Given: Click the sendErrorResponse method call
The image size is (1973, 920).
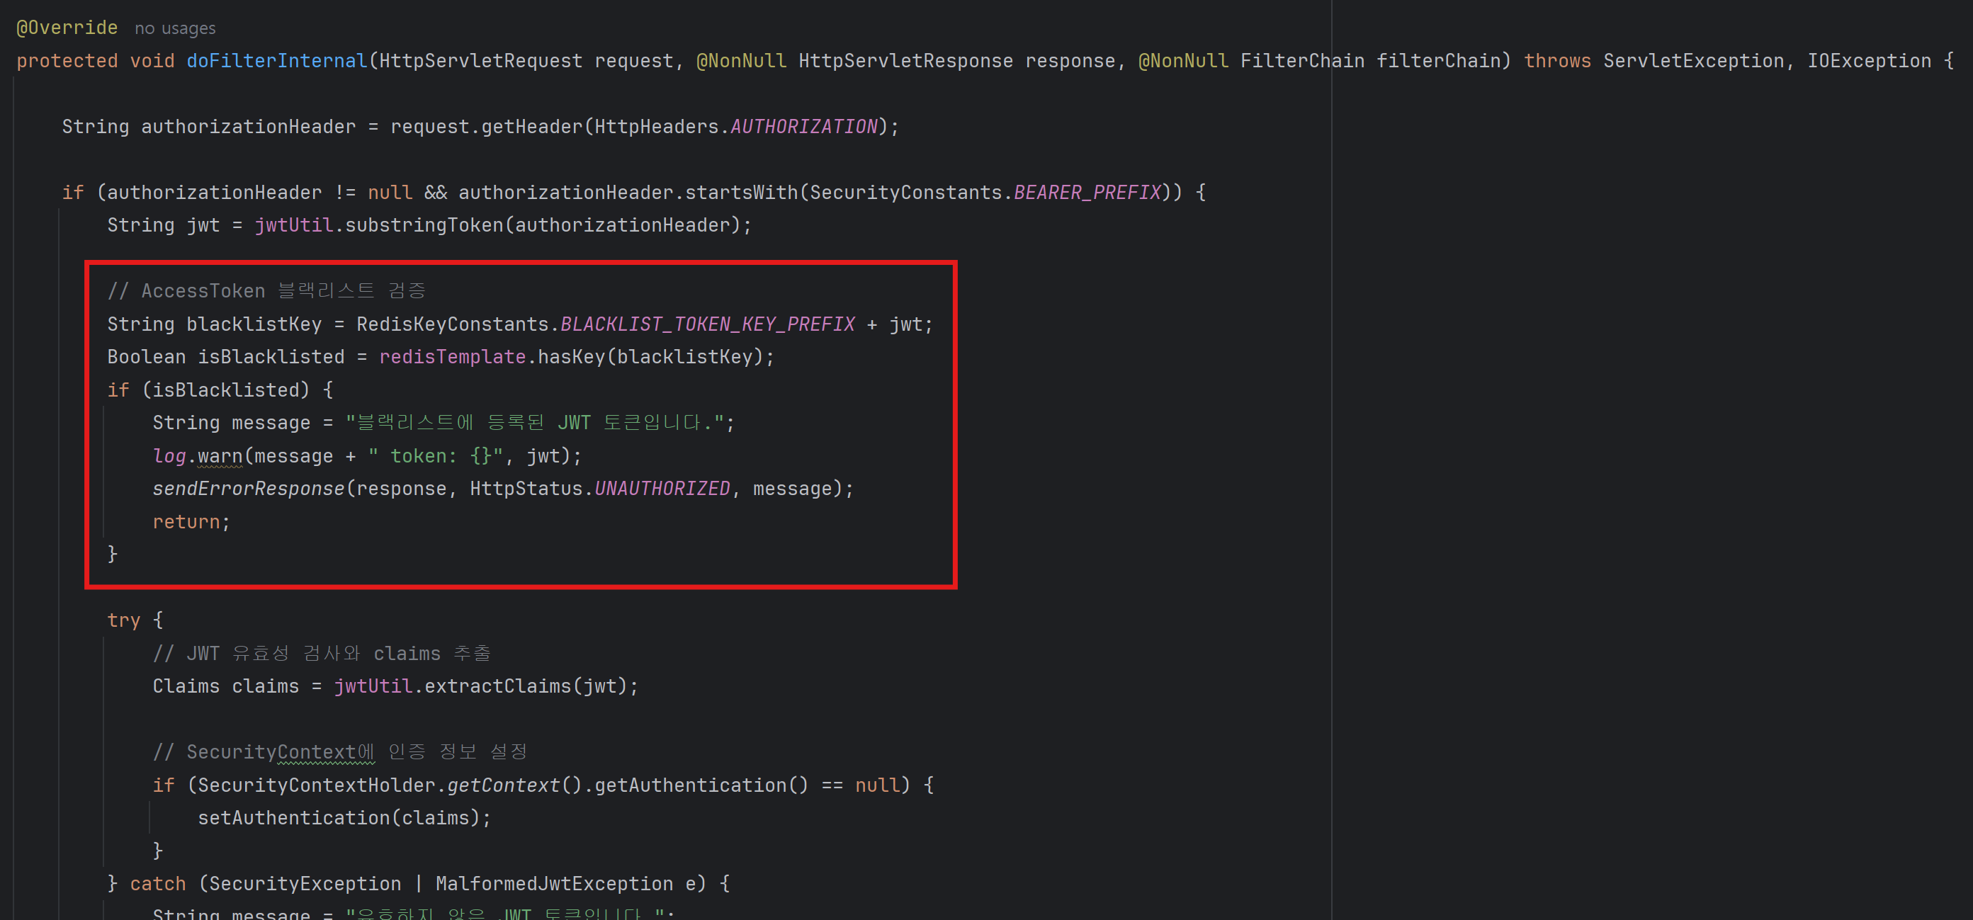Looking at the screenshot, I should click(248, 488).
